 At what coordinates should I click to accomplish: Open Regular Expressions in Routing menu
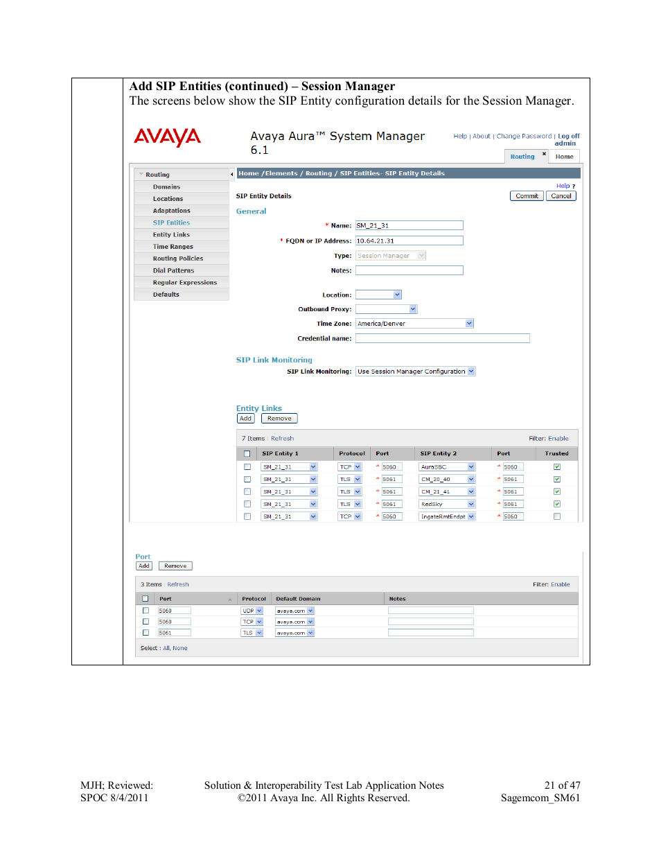[x=185, y=283]
